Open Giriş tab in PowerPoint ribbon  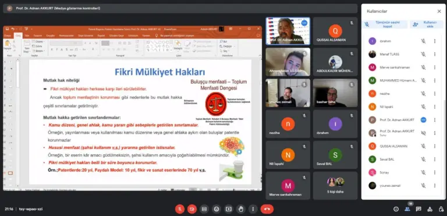click(18, 36)
